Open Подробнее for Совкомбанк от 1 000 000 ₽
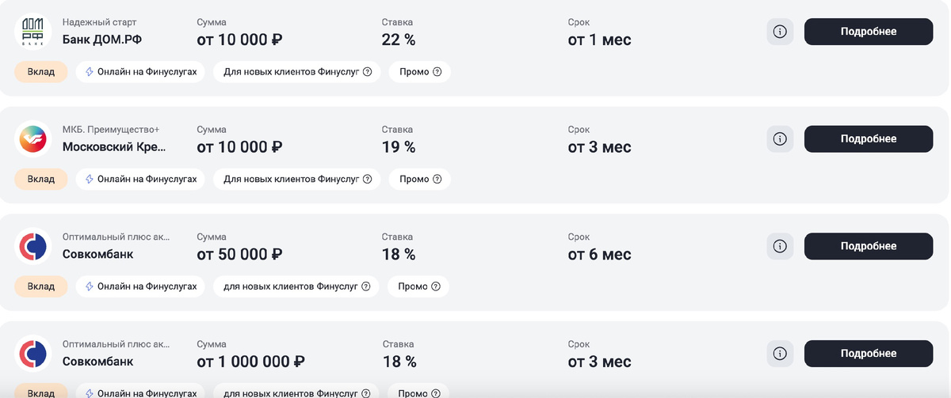Screen dimensions: 951x398 coord(869,354)
